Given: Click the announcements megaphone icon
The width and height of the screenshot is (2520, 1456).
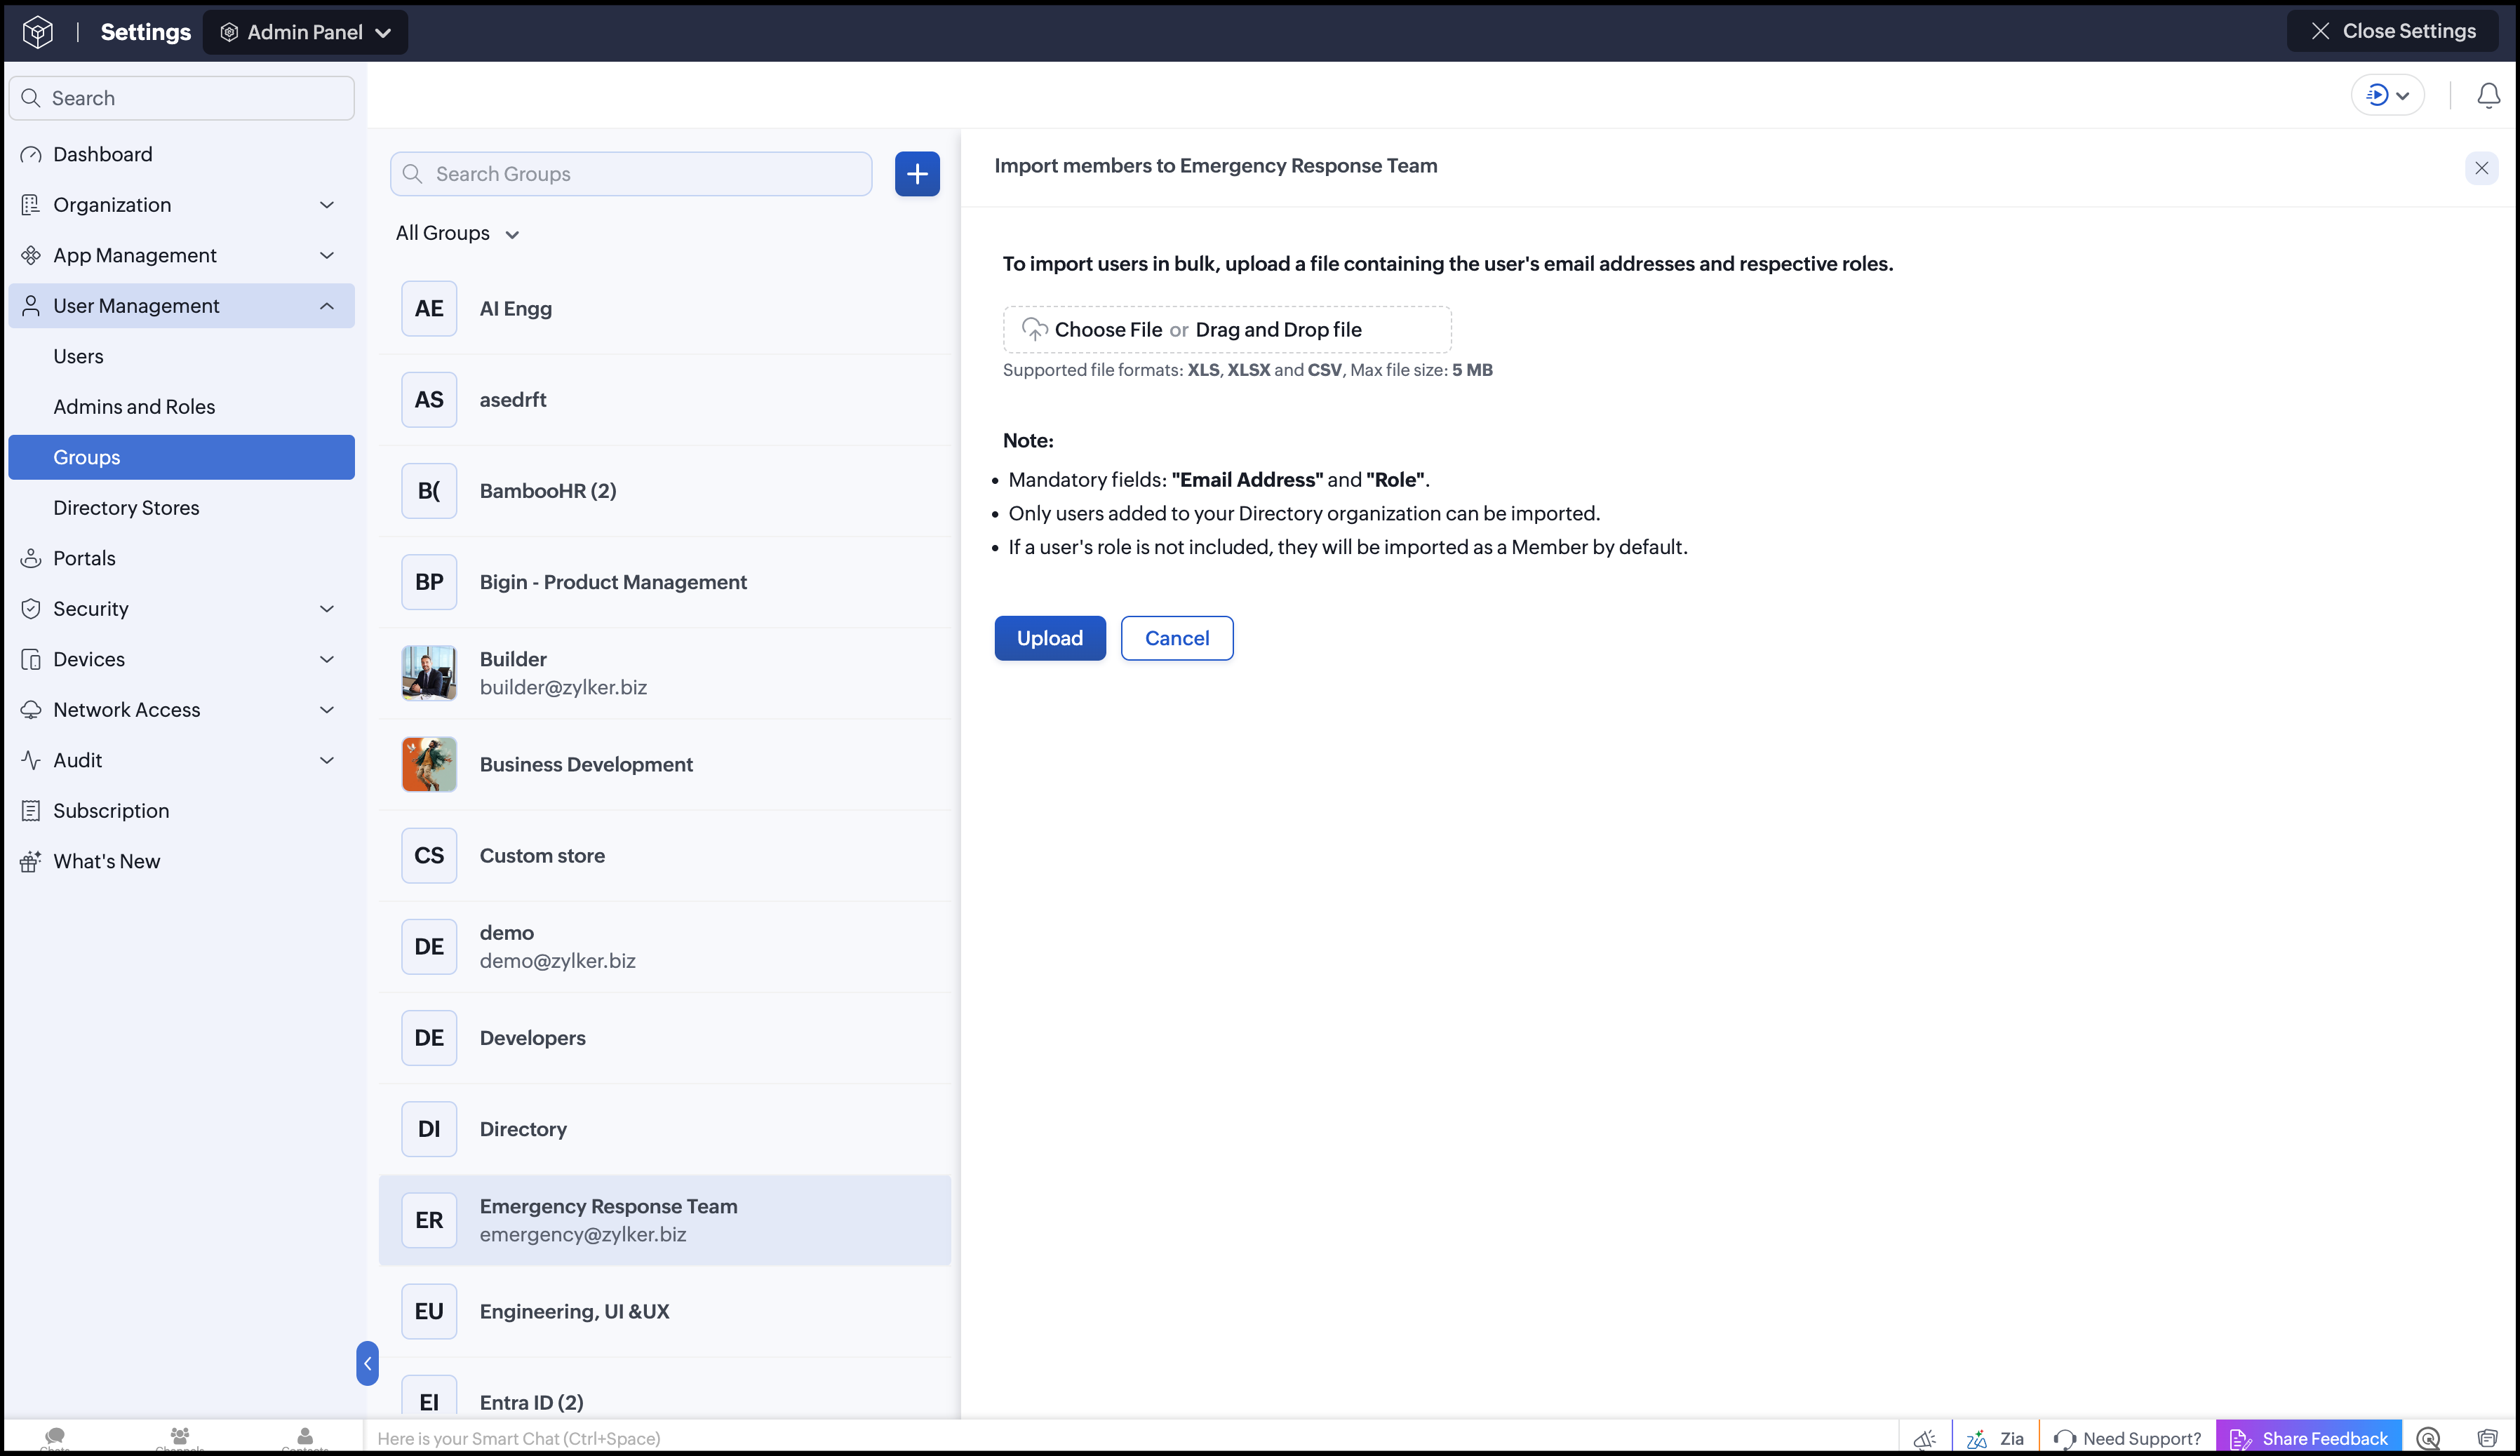Looking at the screenshot, I should [x=1924, y=1439].
